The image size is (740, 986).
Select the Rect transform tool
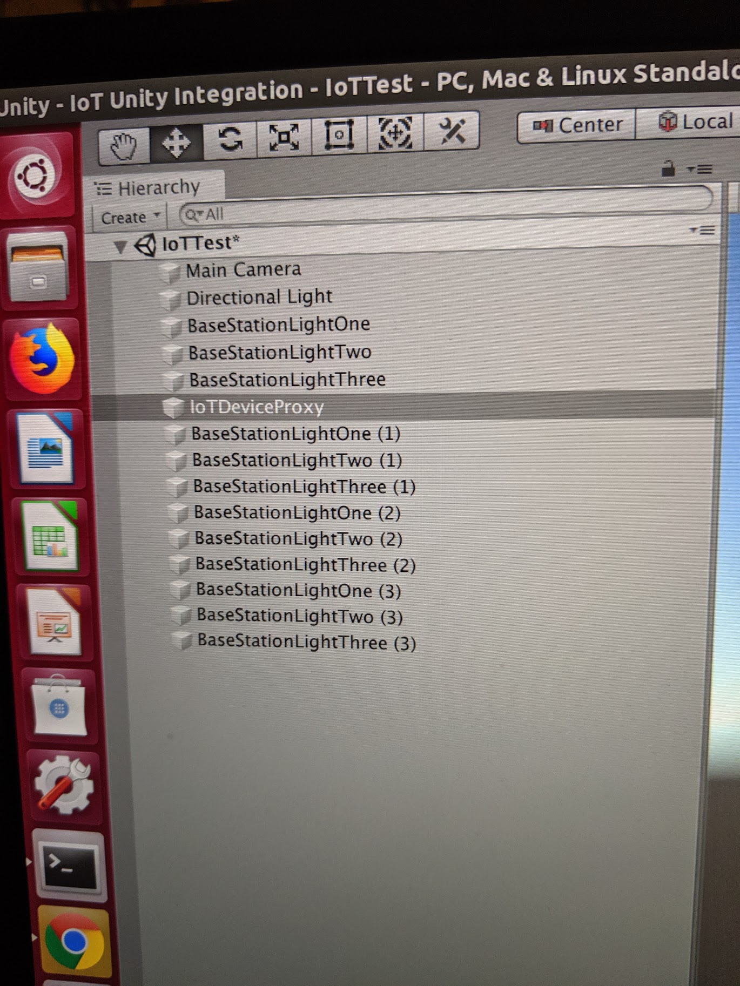(339, 134)
